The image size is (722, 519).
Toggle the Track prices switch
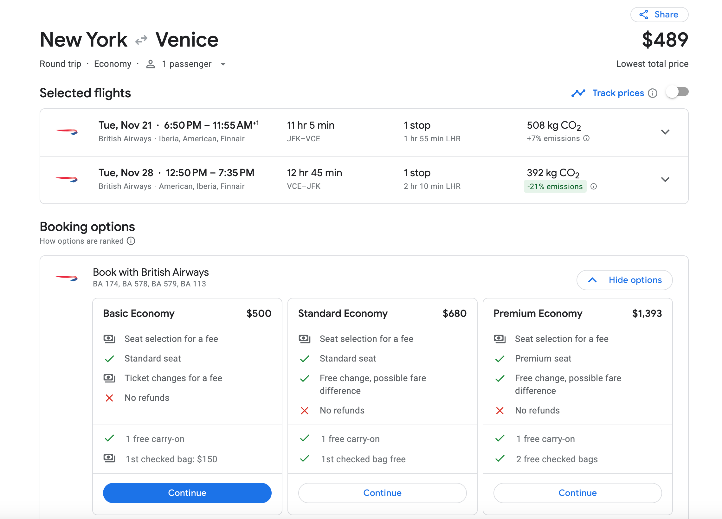pyautogui.click(x=677, y=92)
